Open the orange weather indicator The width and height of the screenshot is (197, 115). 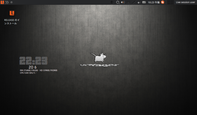click(x=163, y=2)
